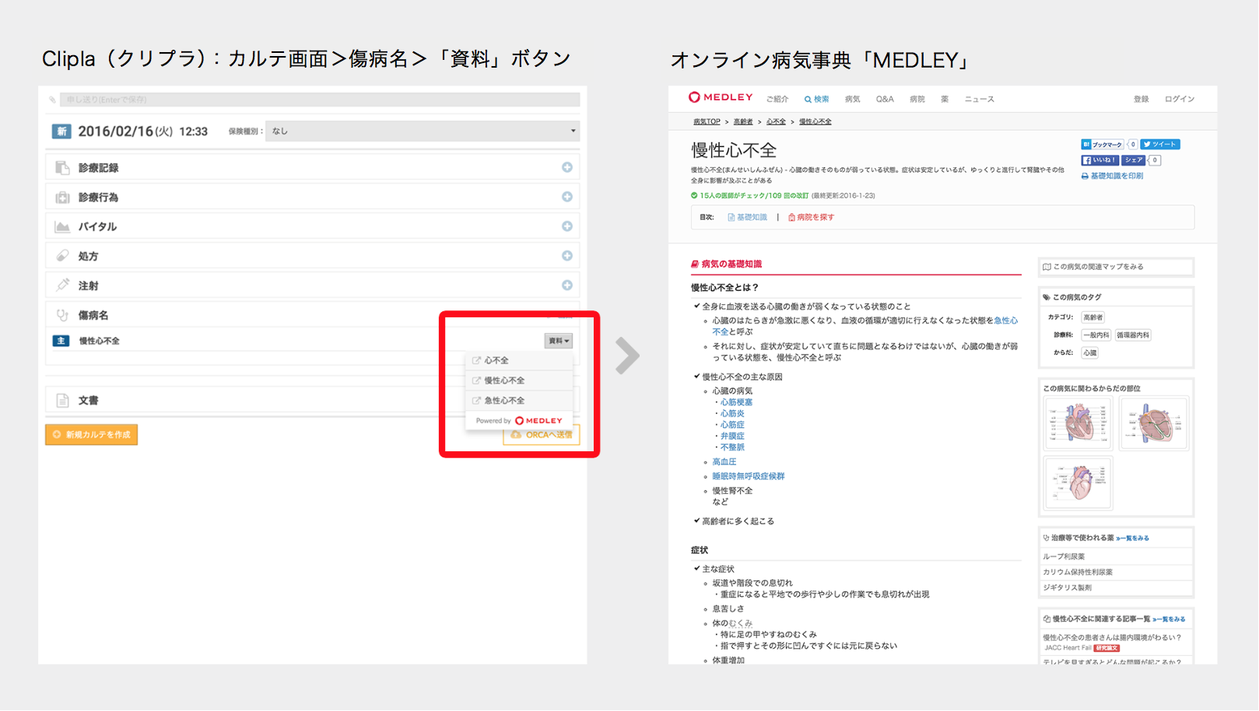This screenshot has height=711, width=1259.
Task: Click the Twitter ツイート share button
Action: (1160, 145)
